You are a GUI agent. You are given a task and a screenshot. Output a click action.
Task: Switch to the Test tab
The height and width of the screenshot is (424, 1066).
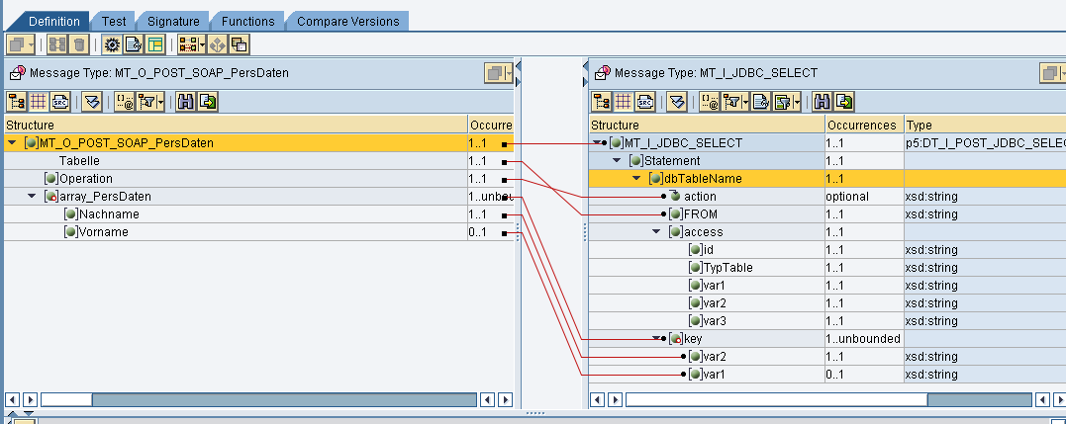114,21
